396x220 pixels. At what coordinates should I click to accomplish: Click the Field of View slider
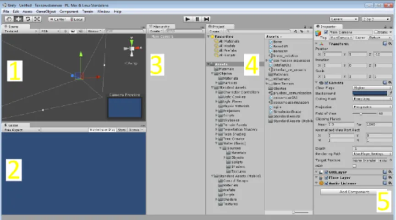364,113
